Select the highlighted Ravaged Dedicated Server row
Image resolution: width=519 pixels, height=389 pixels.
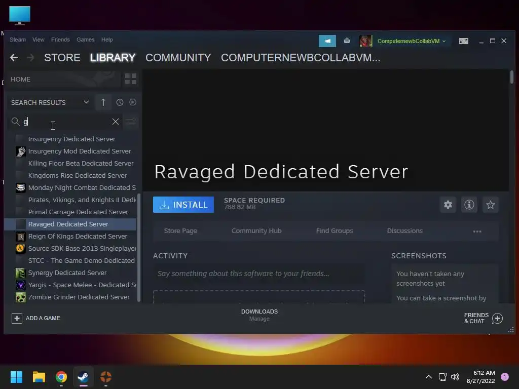[x=70, y=224]
